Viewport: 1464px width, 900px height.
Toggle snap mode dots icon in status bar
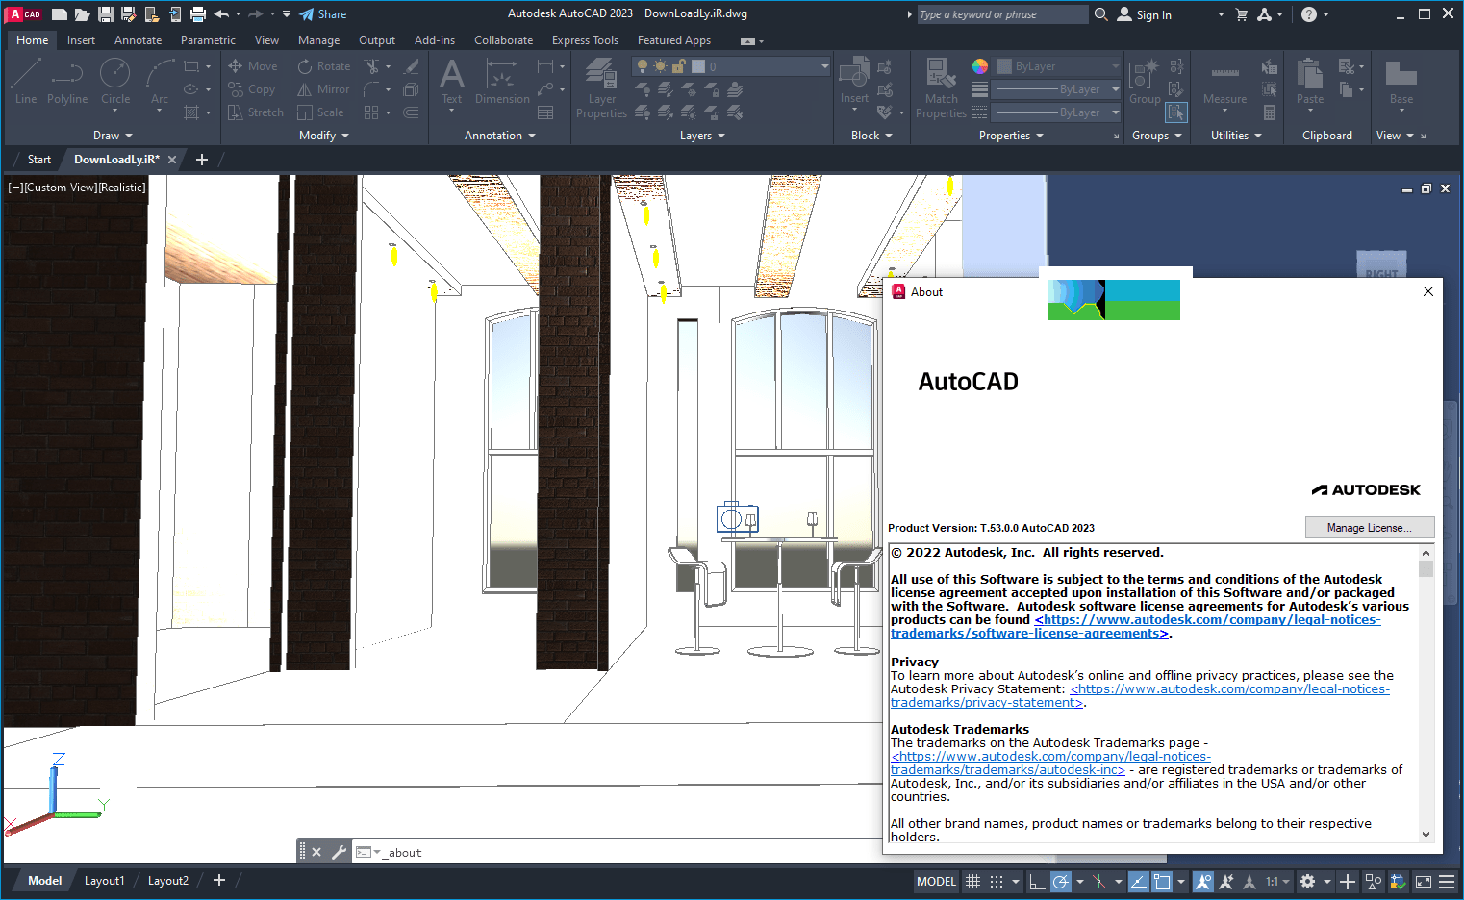click(x=997, y=881)
